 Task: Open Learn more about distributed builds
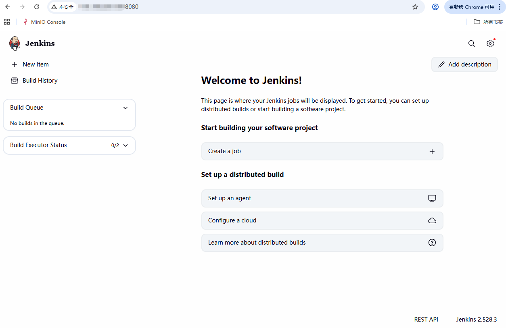(322, 243)
